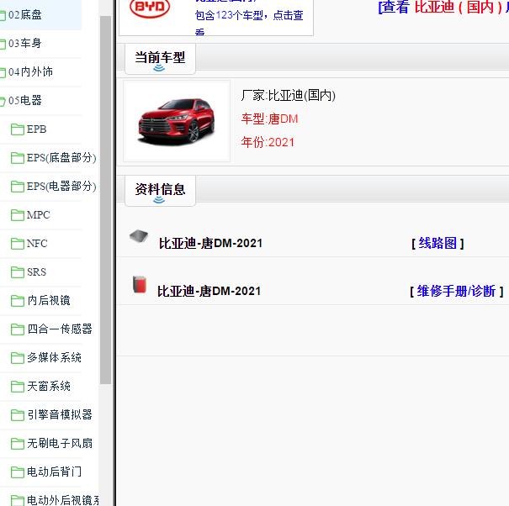Click the 电动后背门 folder icon
The height and width of the screenshot is (506, 509).
point(17,472)
